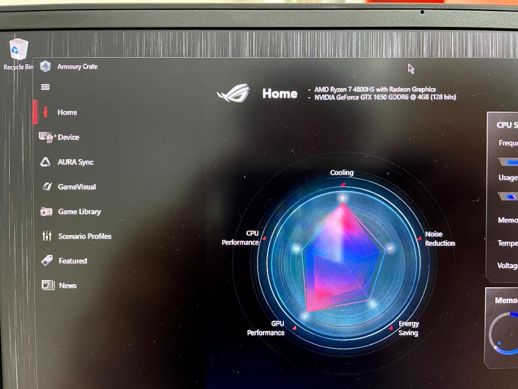This screenshot has width=518, height=389.
Task: Click the GPU Performance label
Action: (266, 328)
